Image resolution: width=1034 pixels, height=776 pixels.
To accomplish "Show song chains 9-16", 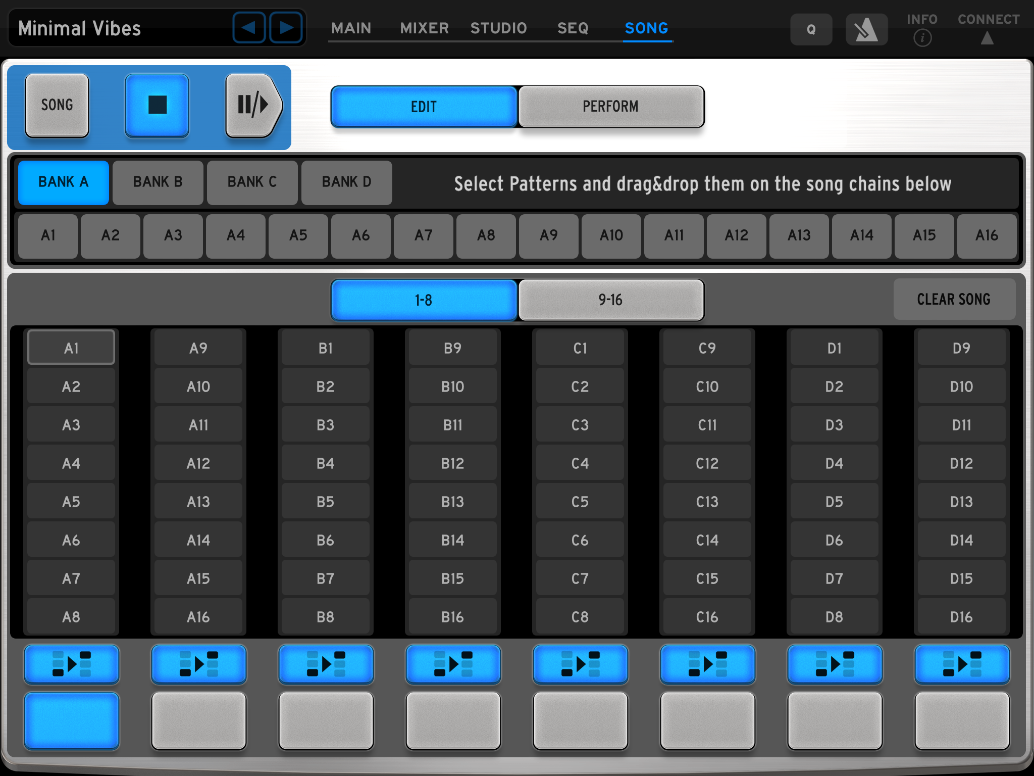I will point(610,300).
